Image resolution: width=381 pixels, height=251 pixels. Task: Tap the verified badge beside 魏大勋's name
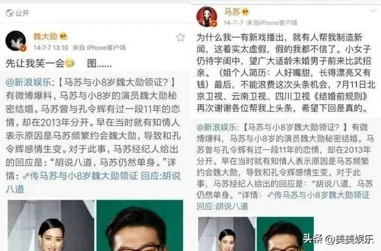coord(63,37)
